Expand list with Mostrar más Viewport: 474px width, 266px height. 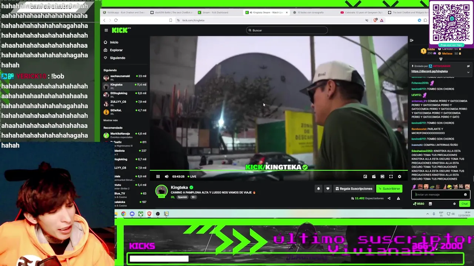click(110, 120)
